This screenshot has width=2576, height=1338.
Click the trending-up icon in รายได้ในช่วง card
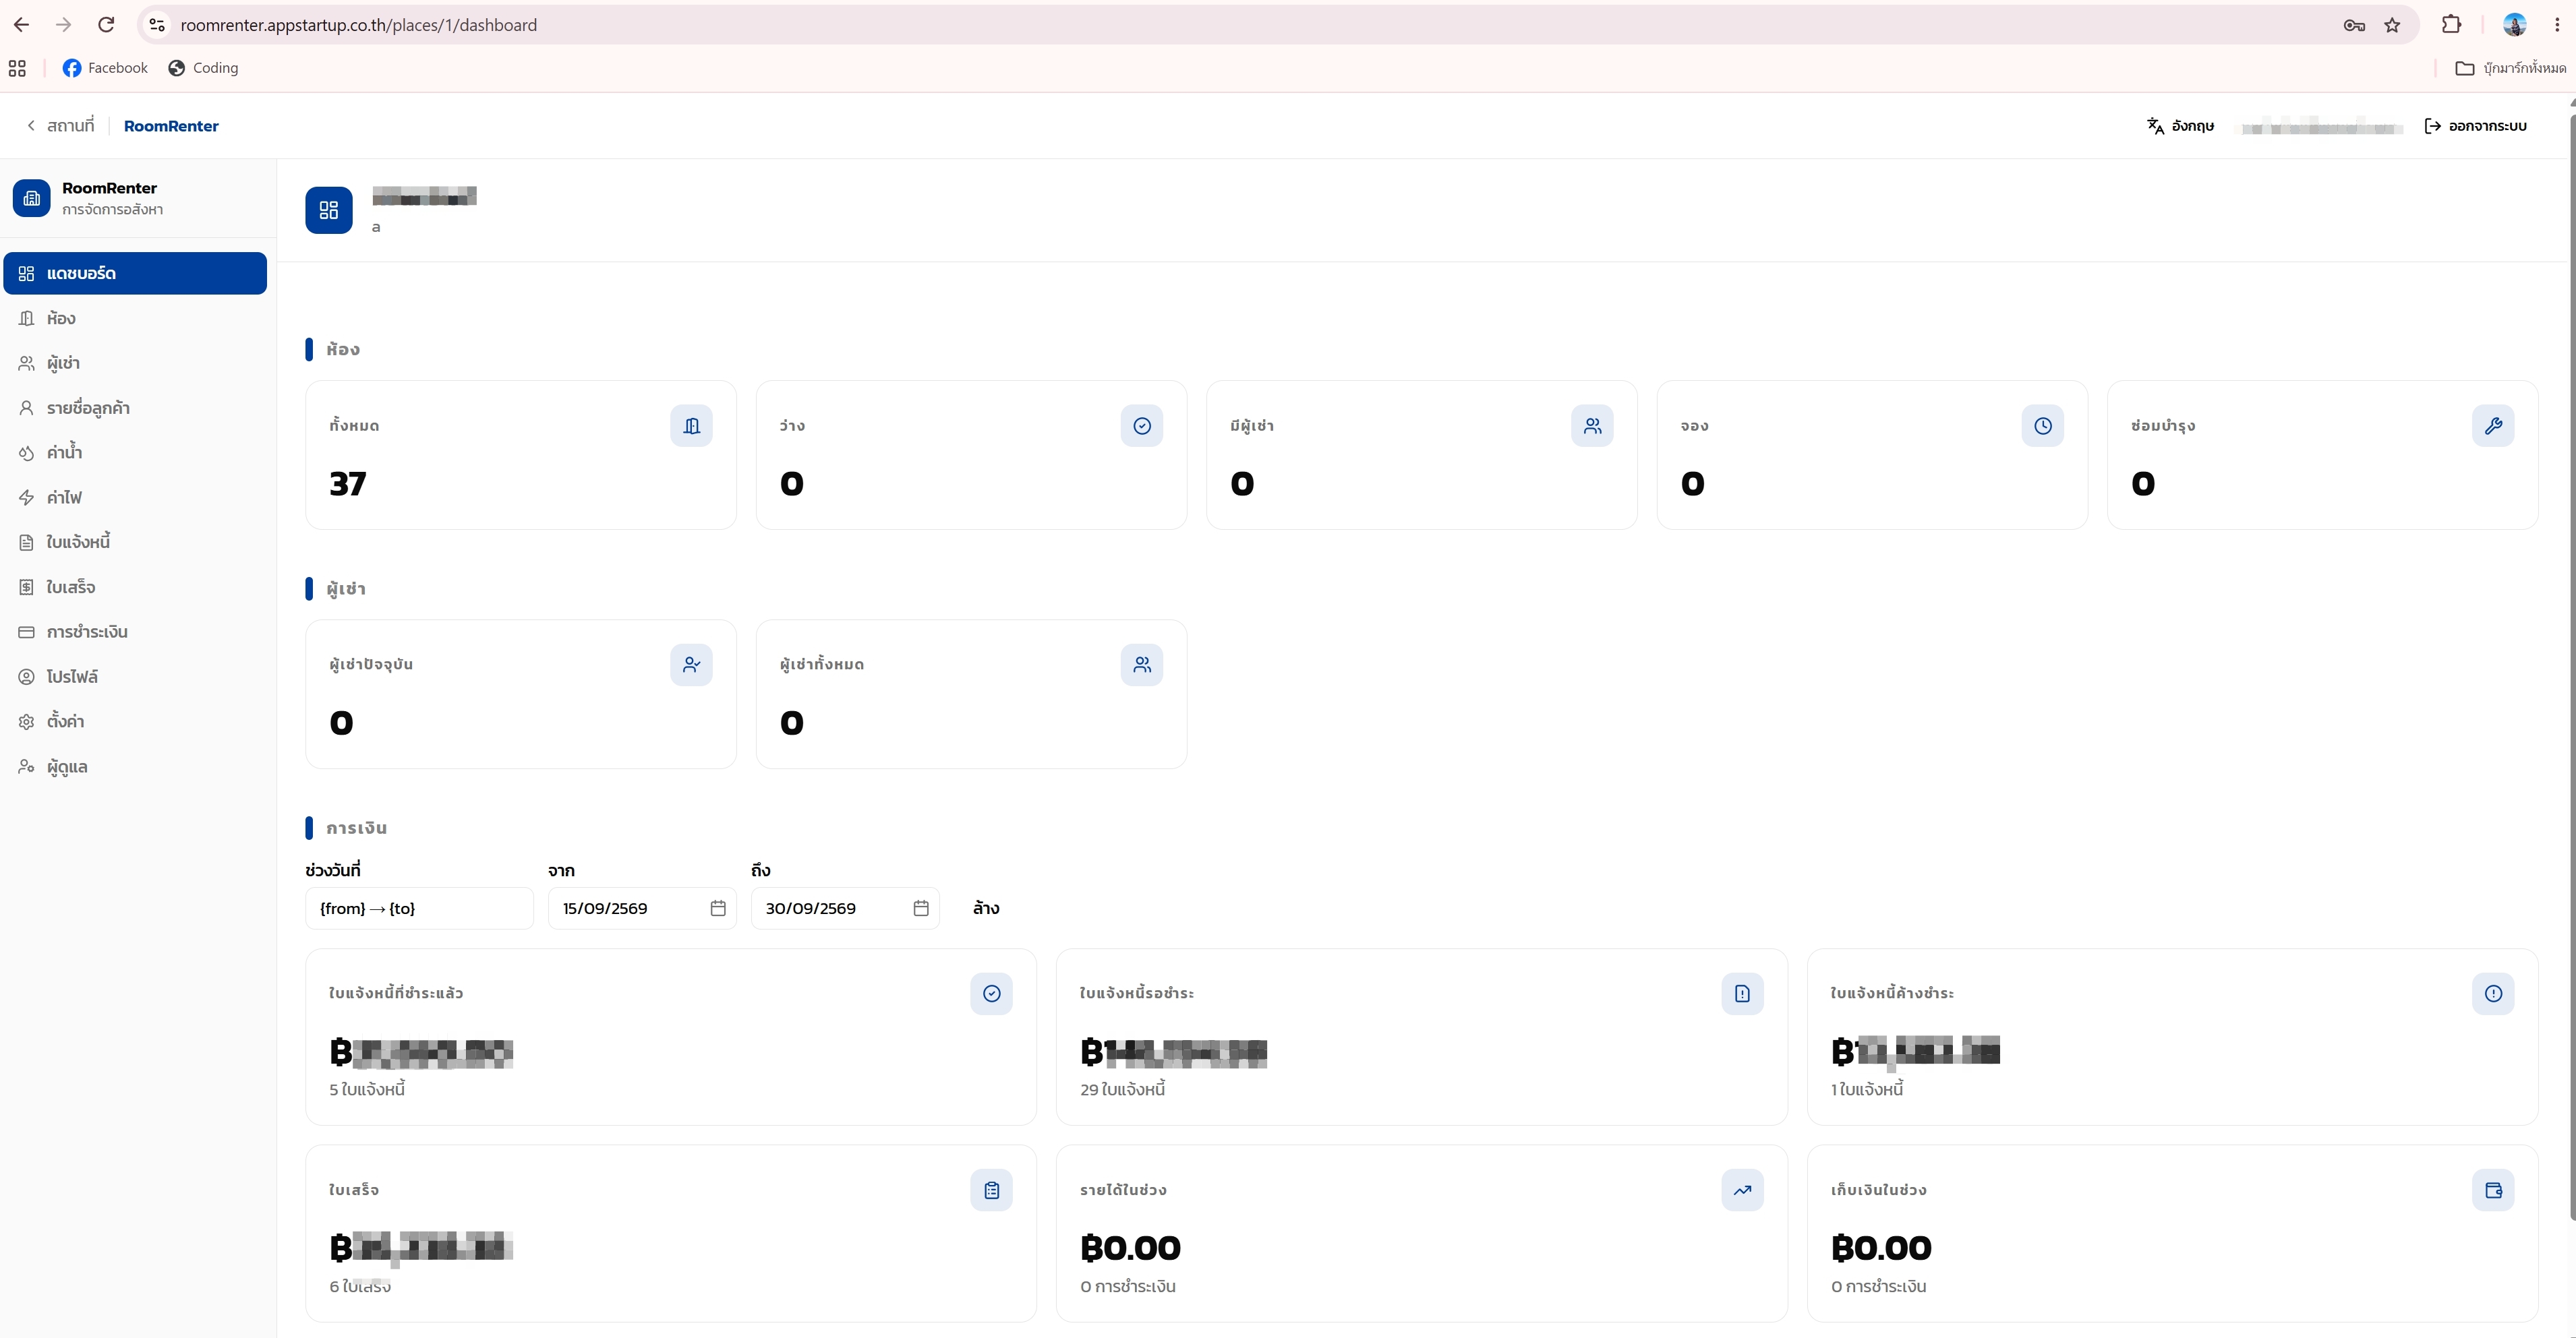click(1742, 1190)
